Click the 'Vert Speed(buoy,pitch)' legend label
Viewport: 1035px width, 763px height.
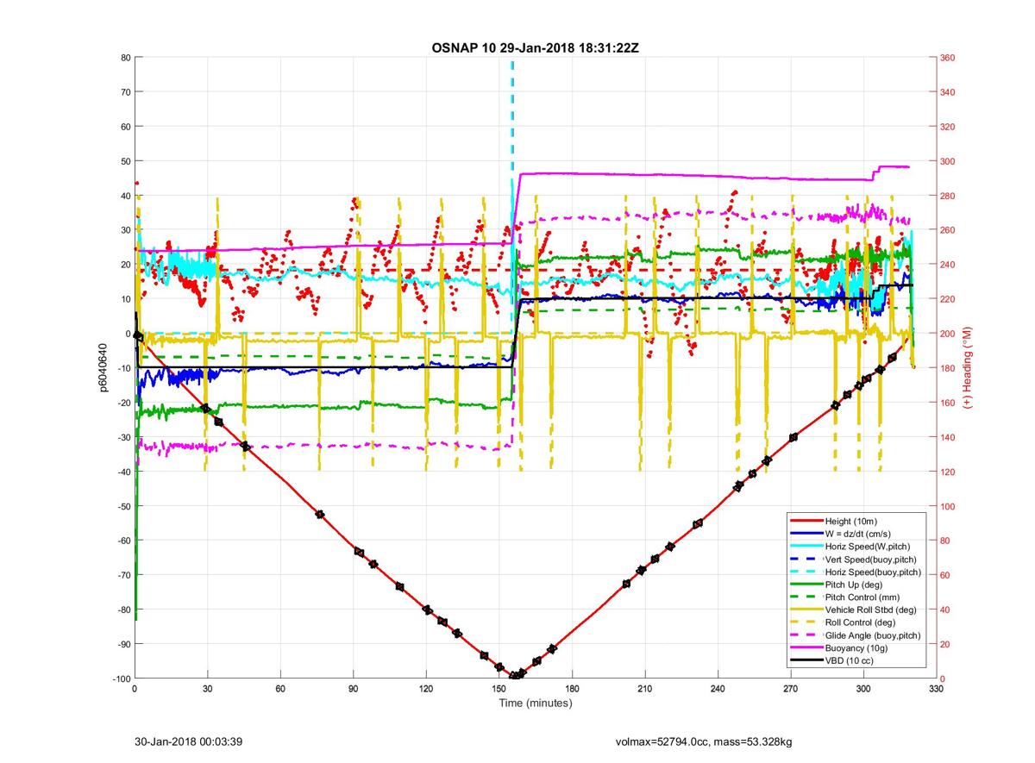point(871,559)
